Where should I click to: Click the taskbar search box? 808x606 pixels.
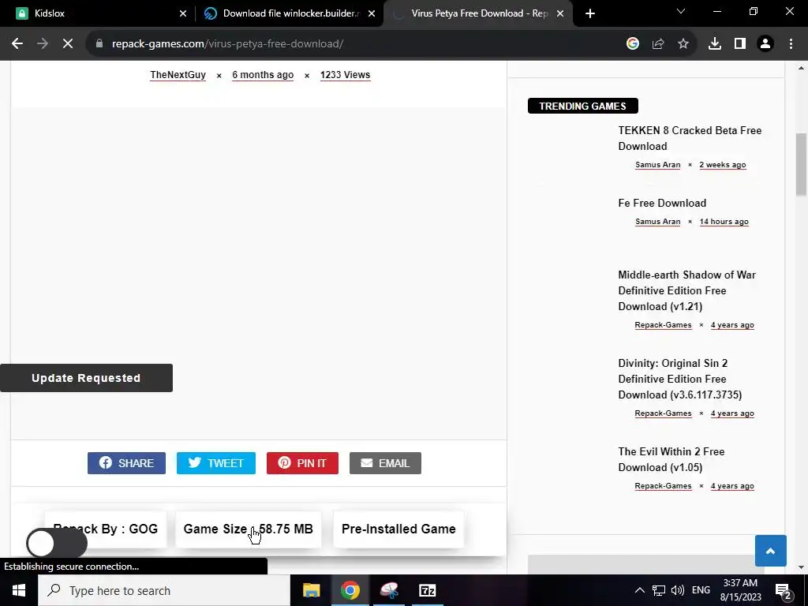pyautogui.click(x=164, y=590)
